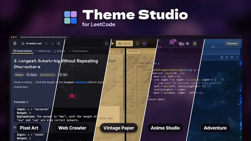Click the LeetCode logo icon
This screenshot has width=251, height=141.
pyautogui.click(x=15, y=43)
